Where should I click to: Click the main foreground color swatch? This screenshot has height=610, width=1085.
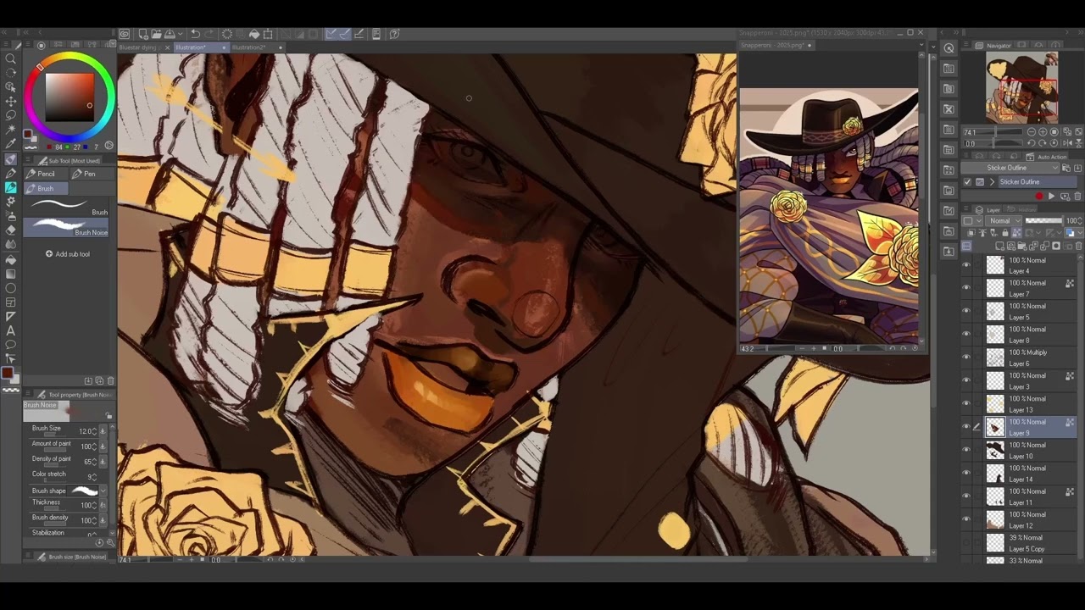coord(8,373)
